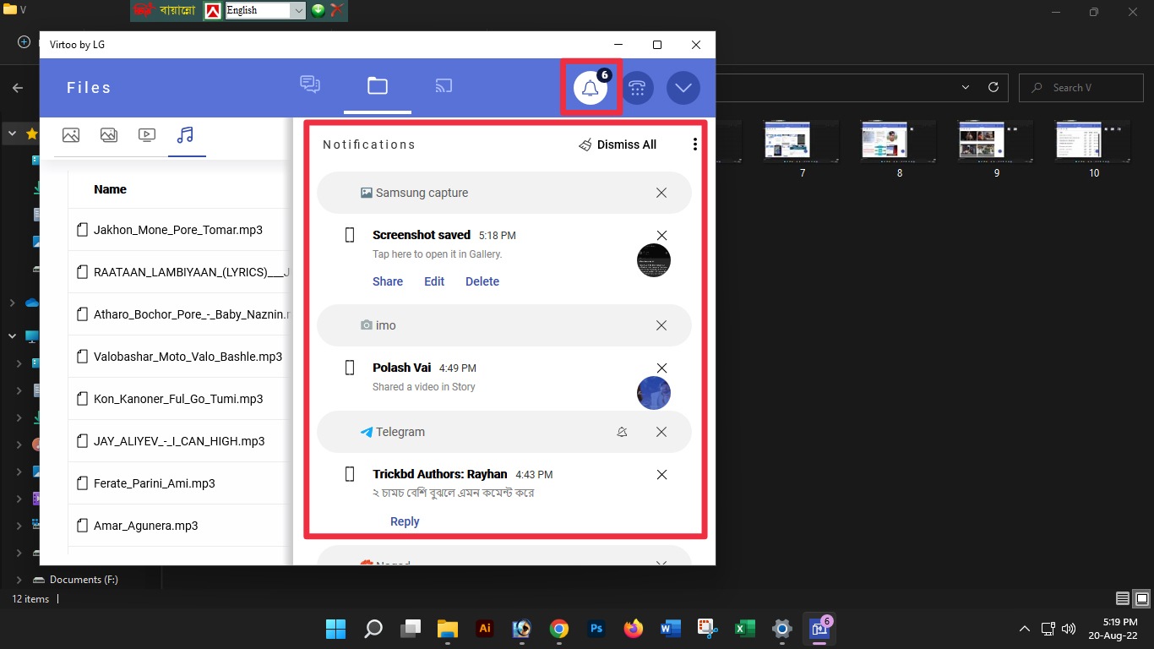Show hidden system tray icons

(x=1025, y=629)
